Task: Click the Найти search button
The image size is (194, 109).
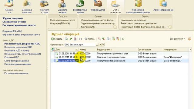Action: [90, 39]
